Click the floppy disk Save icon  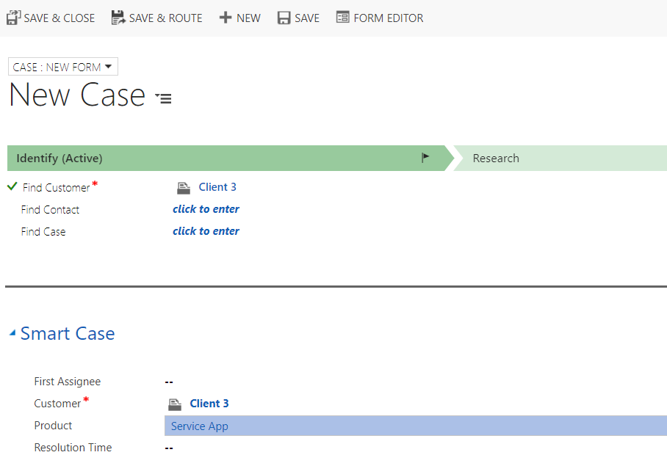pyautogui.click(x=284, y=18)
